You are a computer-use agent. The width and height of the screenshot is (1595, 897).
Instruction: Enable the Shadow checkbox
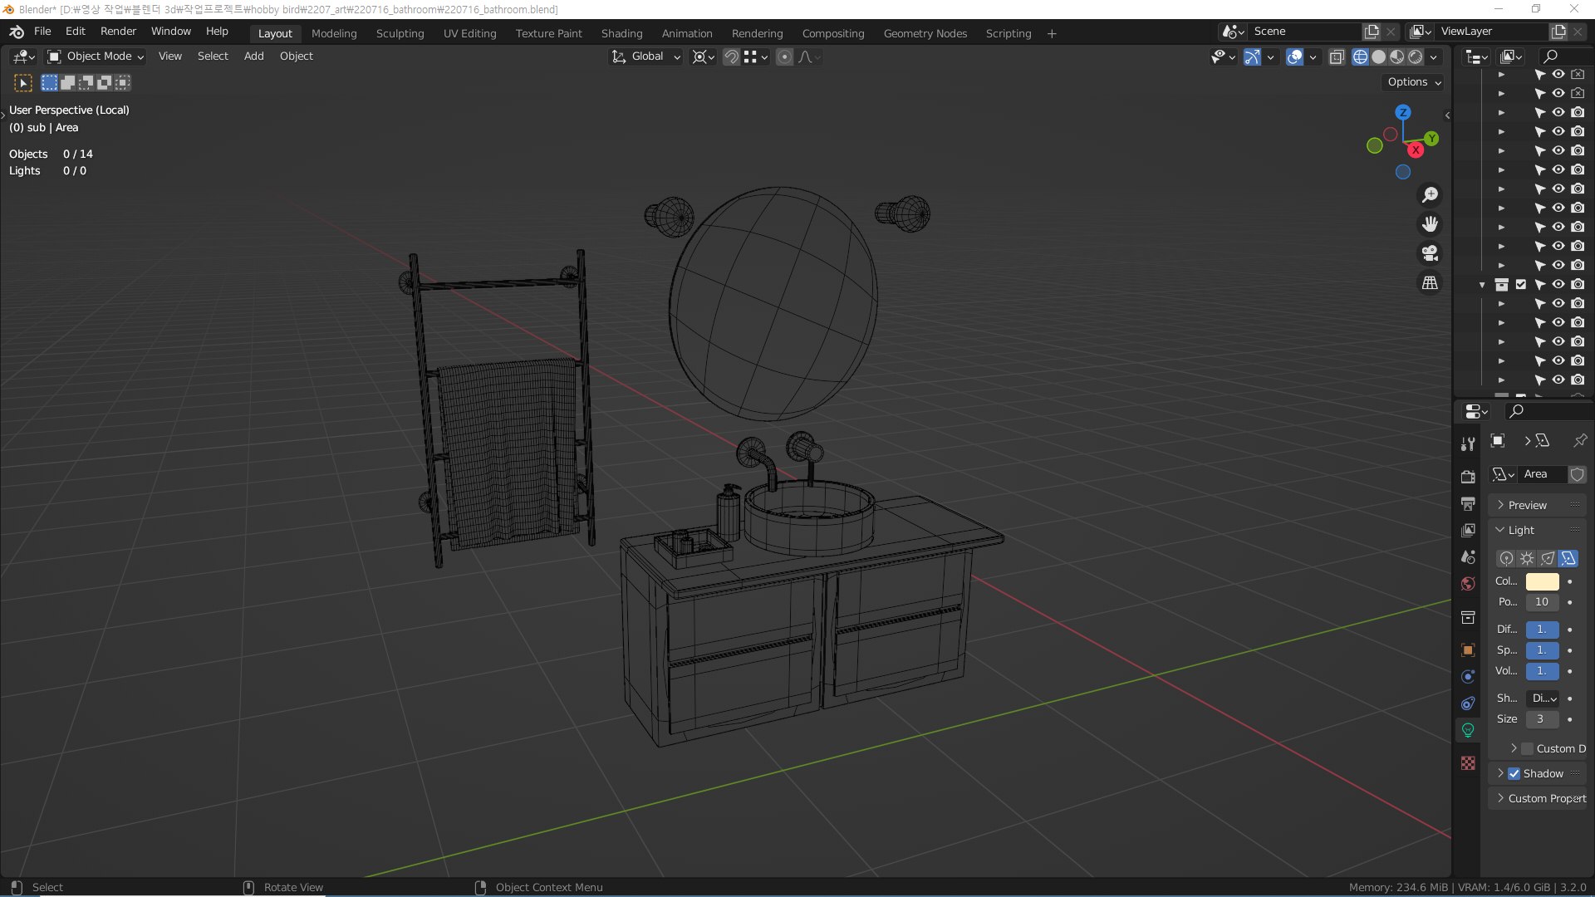pyautogui.click(x=1514, y=773)
